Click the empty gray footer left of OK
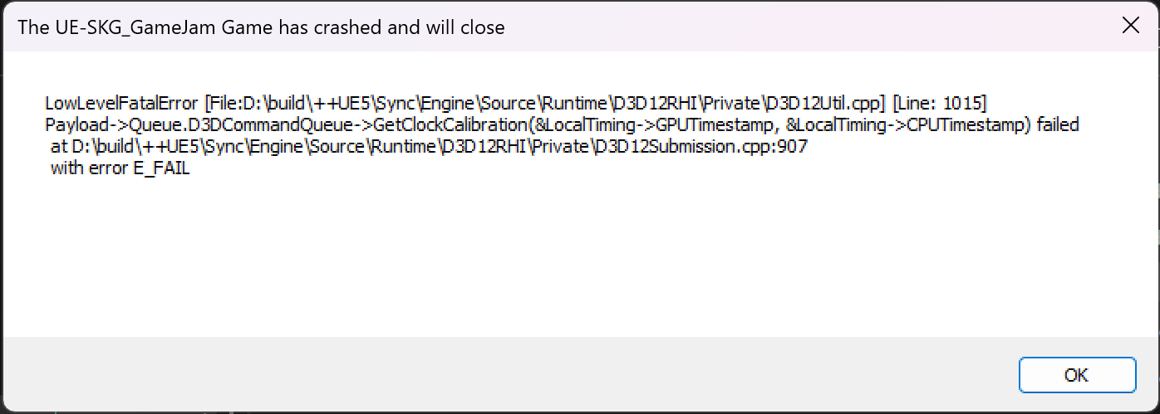1160x414 pixels. [499, 375]
